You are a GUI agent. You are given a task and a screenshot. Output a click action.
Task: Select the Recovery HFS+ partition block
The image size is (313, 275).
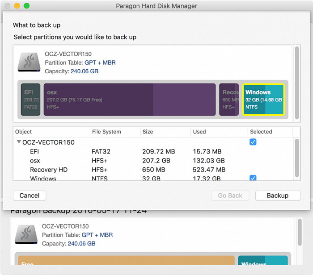point(229,100)
